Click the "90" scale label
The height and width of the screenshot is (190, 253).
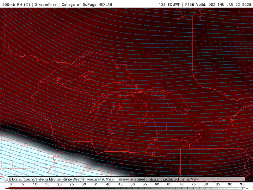(230, 184)
